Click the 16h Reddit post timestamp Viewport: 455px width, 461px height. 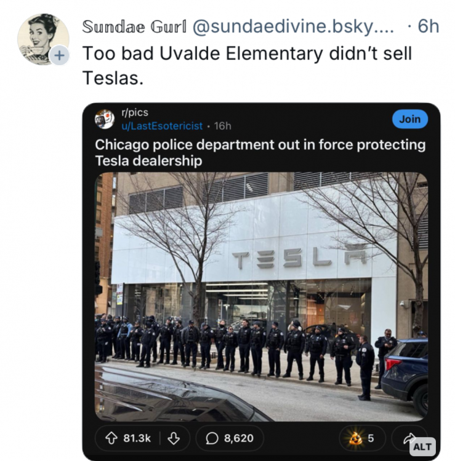pos(223,126)
